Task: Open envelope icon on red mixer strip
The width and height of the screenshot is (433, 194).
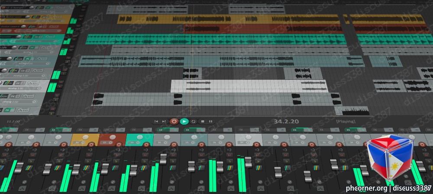Action: click(x=112, y=188)
